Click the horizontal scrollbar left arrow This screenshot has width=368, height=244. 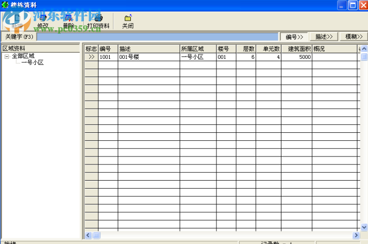click(88, 235)
